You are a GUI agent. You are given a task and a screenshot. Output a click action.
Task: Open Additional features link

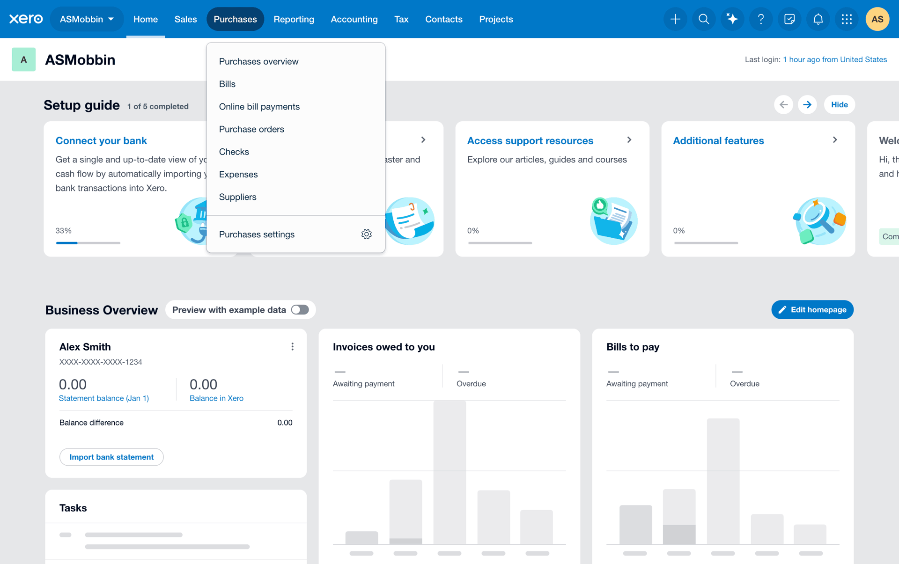(718, 140)
